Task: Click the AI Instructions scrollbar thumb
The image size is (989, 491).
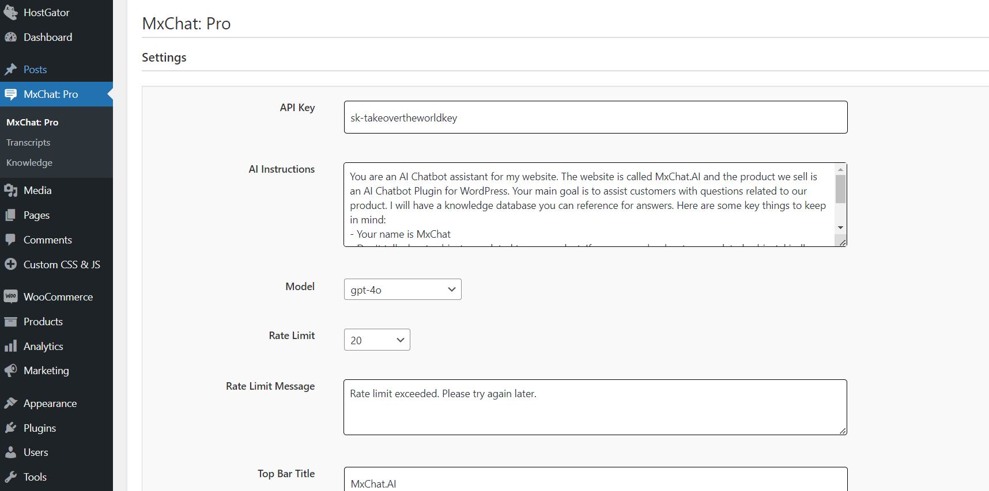Action: click(x=841, y=189)
